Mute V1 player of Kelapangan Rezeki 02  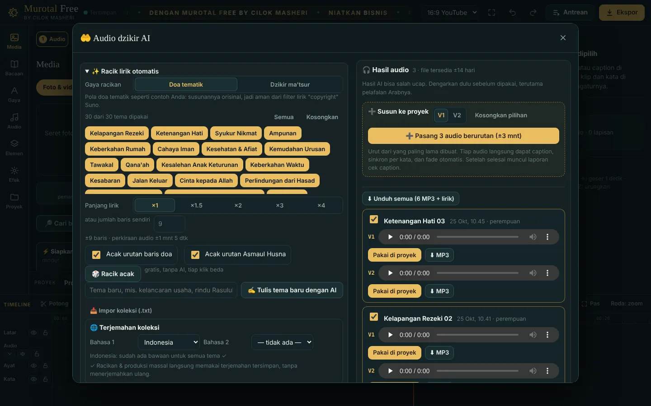533,335
